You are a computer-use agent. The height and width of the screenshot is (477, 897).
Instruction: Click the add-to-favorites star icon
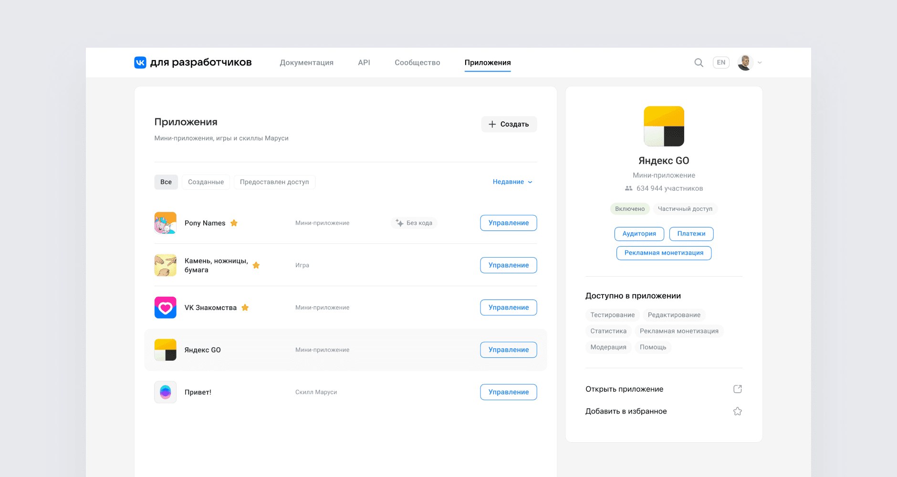point(738,411)
